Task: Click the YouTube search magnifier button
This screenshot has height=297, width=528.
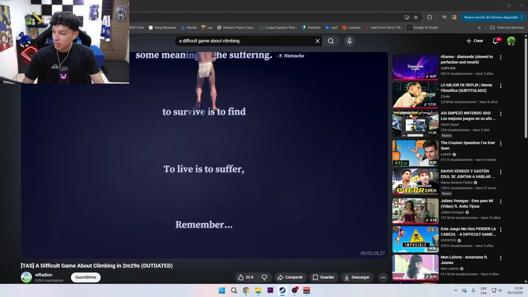Action: pos(331,41)
